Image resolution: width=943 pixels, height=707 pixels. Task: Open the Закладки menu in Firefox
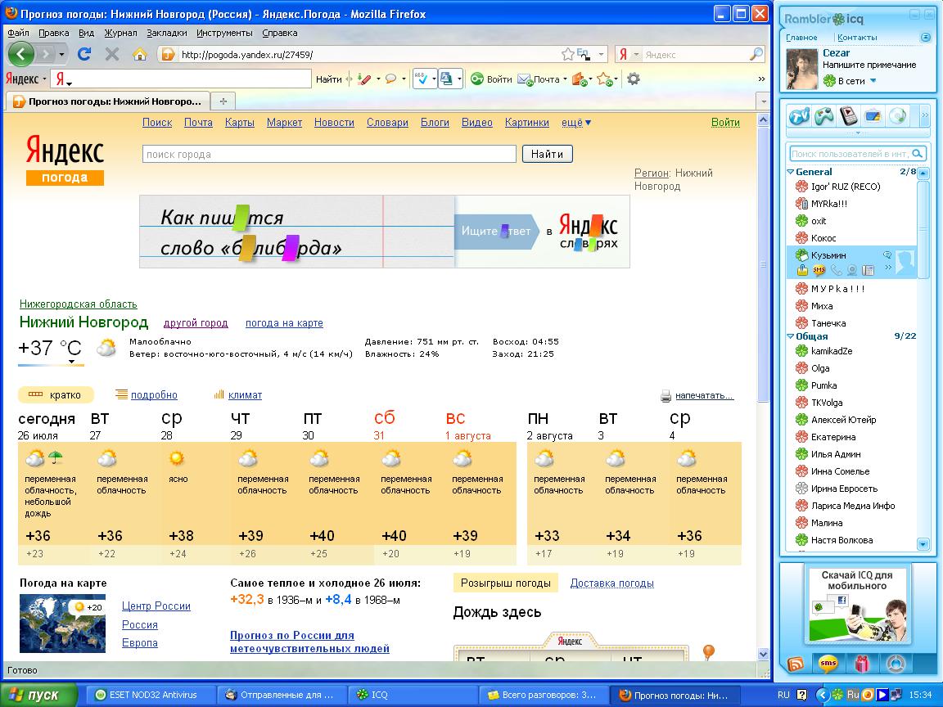click(166, 33)
